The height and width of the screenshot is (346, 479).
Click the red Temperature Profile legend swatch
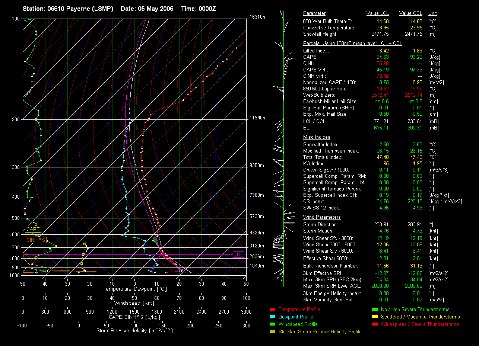[x=272, y=309]
